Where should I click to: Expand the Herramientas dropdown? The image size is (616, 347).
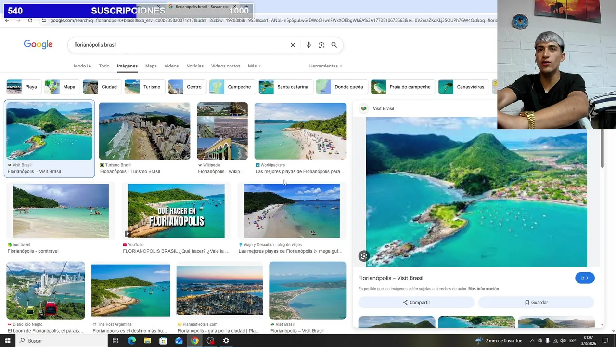(x=326, y=66)
